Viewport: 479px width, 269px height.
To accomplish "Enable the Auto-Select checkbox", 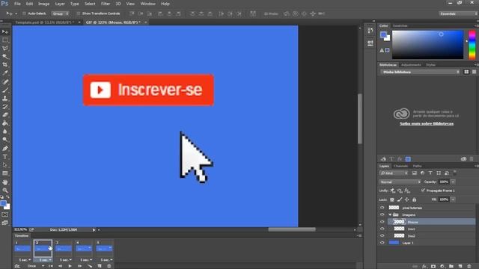I will [24, 13].
